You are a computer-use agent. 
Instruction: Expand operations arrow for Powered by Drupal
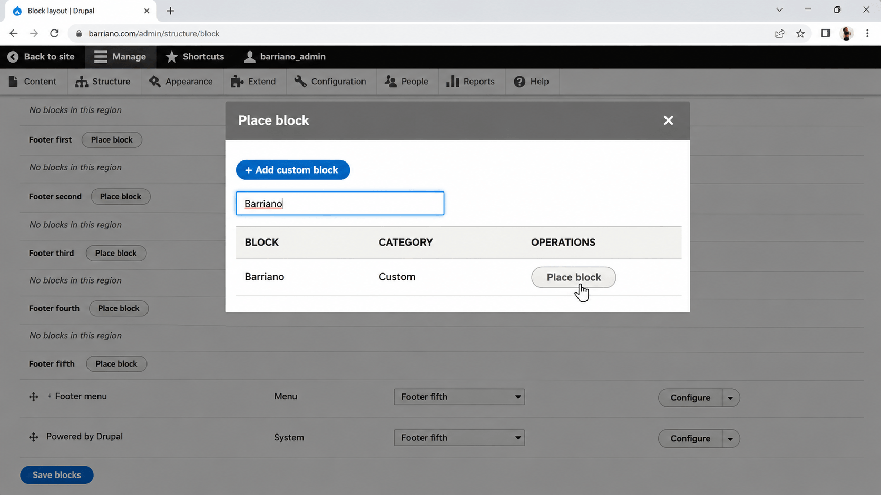730,439
